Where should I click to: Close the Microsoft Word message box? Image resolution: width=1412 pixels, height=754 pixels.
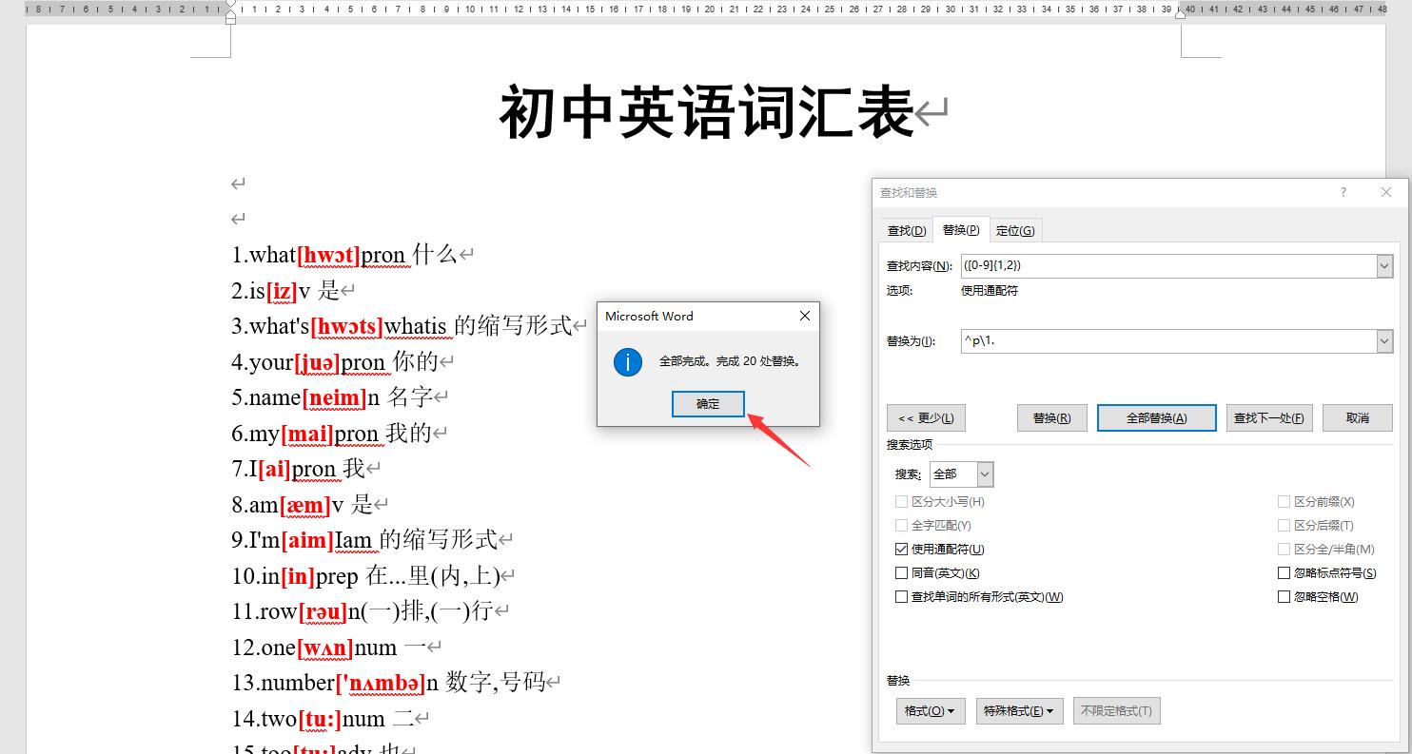click(x=804, y=317)
